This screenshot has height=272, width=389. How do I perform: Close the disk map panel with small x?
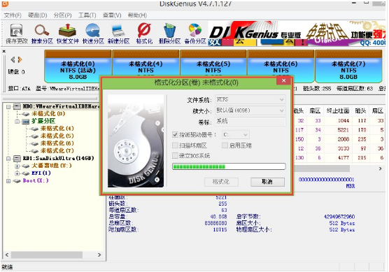(x=4, y=51)
